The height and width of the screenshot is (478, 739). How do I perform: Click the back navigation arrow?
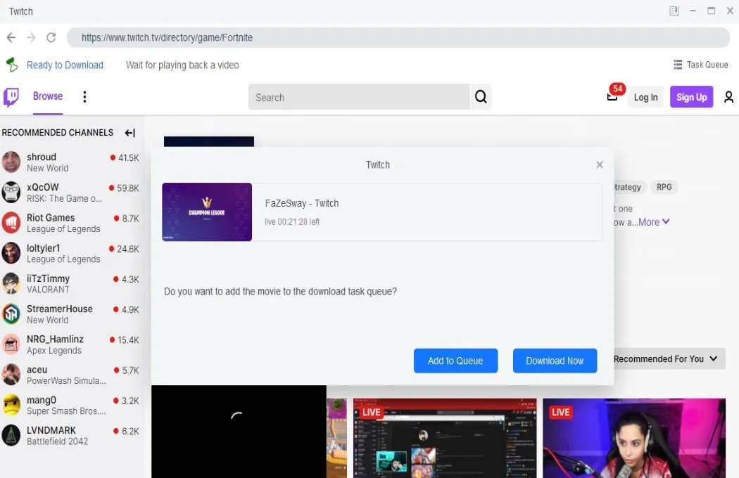pyautogui.click(x=11, y=37)
